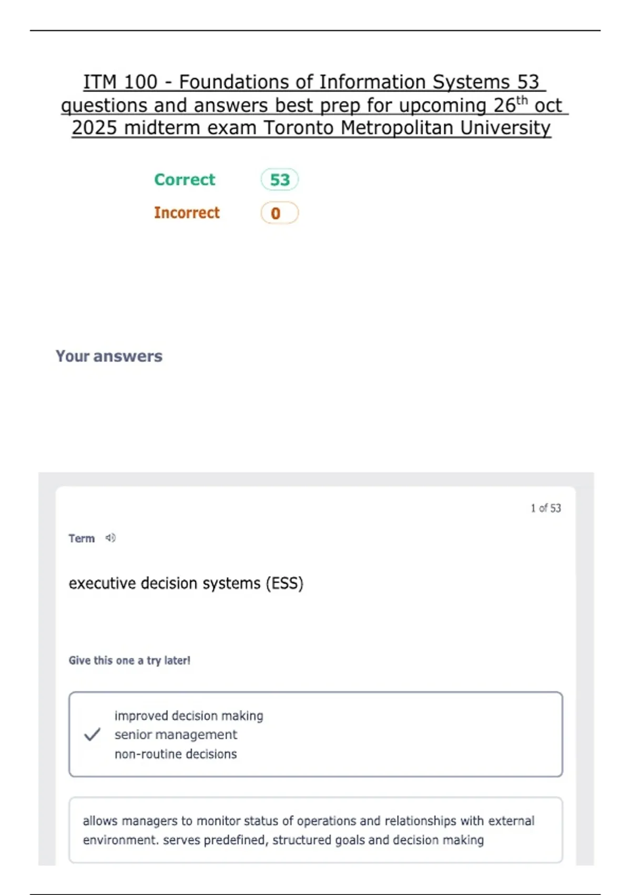
Task: Click the serves predefined, structured goals text line
Action: (283, 840)
